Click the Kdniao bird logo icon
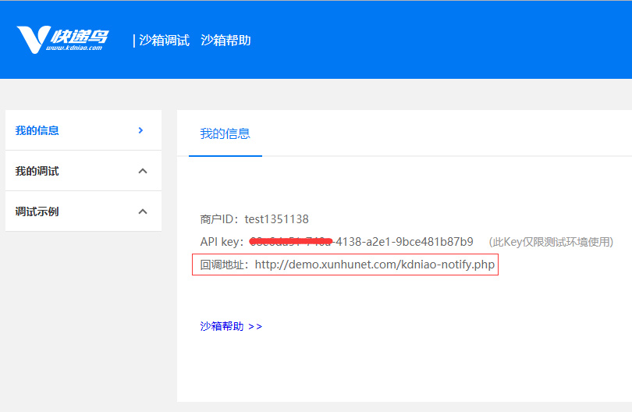This screenshot has height=412, width=632. coord(31,40)
